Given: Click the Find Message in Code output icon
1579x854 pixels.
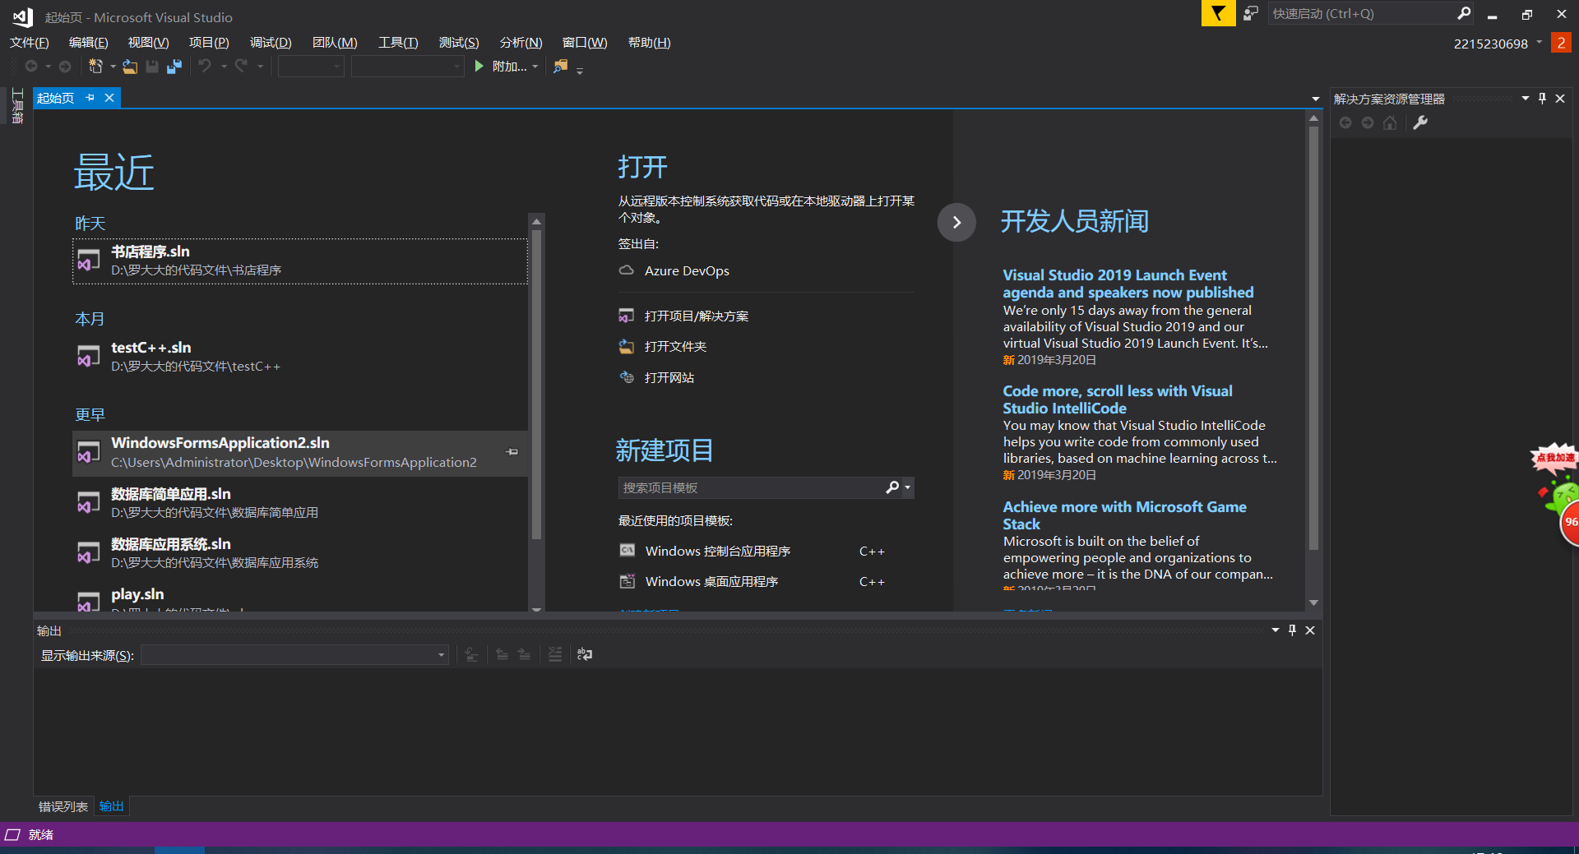Looking at the screenshot, I should click(471, 654).
